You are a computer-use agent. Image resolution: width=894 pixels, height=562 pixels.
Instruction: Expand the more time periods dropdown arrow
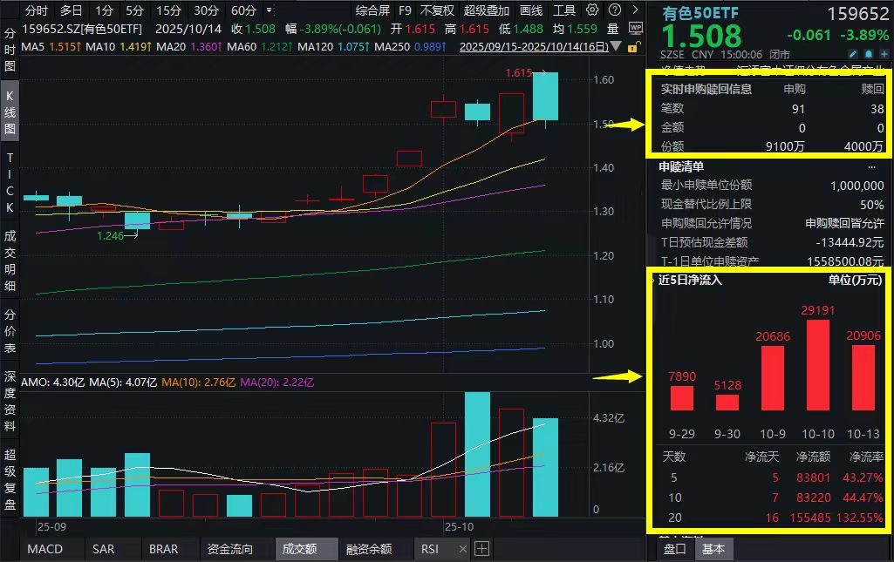pos(268,10)
